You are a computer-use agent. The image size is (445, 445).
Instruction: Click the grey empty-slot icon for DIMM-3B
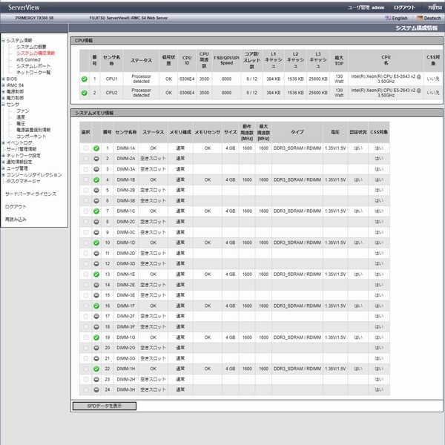pos(96,201)
